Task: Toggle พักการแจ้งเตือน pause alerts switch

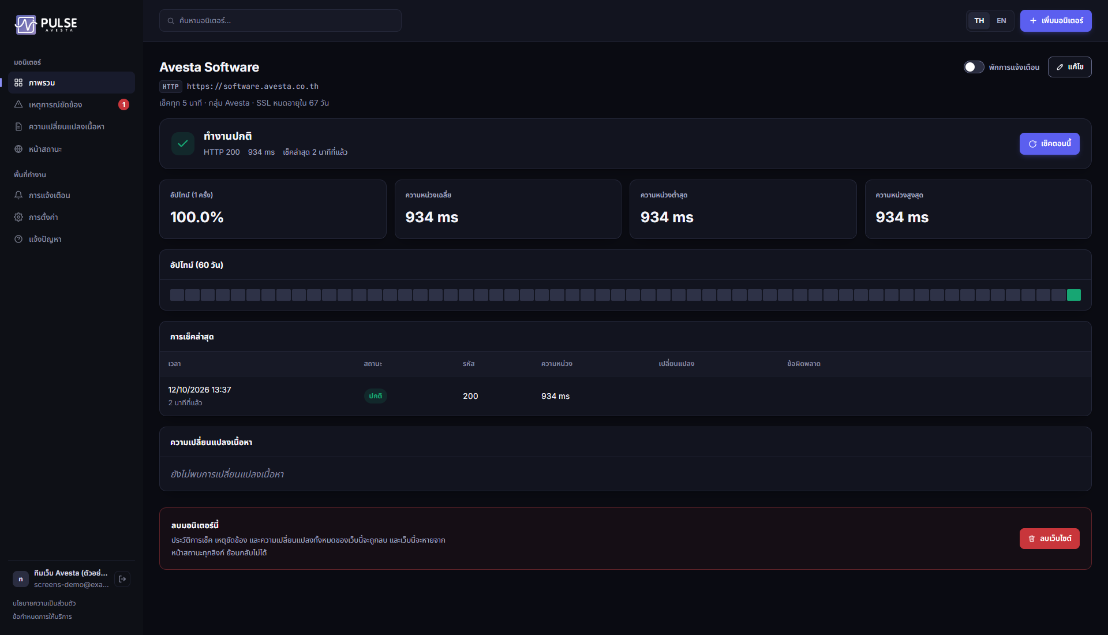Action: pos(974,67)
